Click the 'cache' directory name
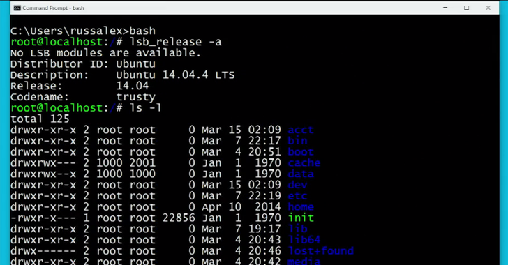Viewport: 508px width, 265px height. [x=304, y=163]
